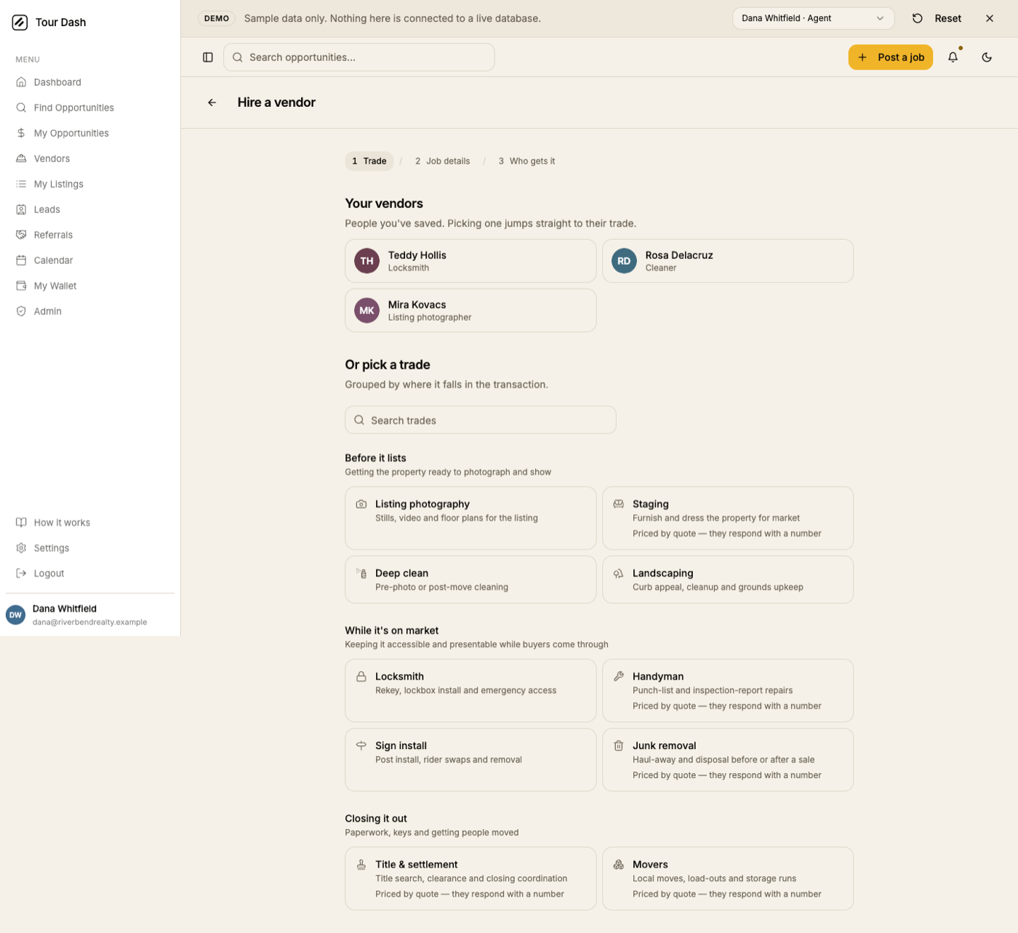Viewport: 1018px width, 933px height.
Task: Select the Locksmith trade card
Action: [x=470, y=691]
